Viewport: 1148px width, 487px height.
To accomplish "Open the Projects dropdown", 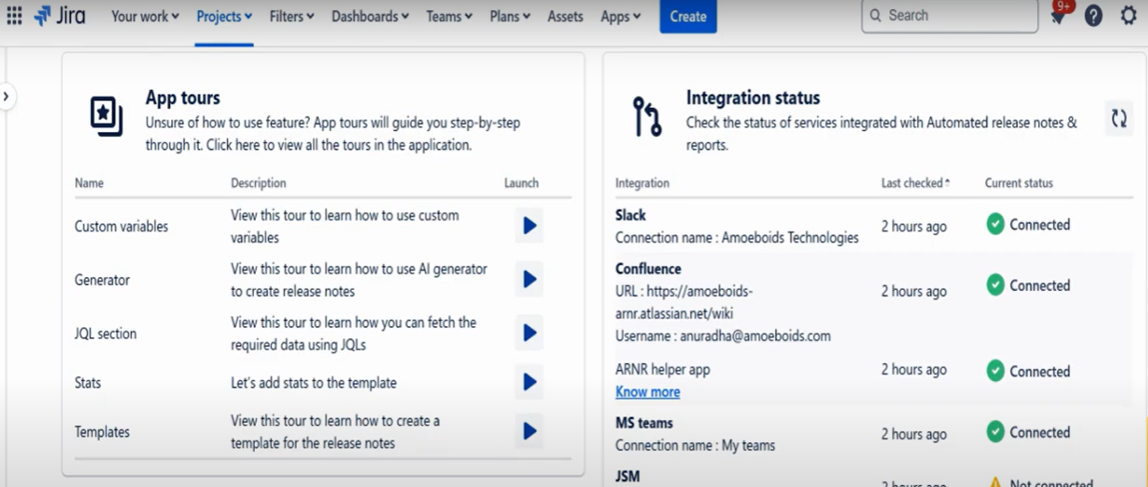I will (224, 16).
